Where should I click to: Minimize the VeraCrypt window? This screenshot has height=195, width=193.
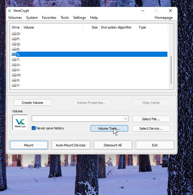[143, 11]
